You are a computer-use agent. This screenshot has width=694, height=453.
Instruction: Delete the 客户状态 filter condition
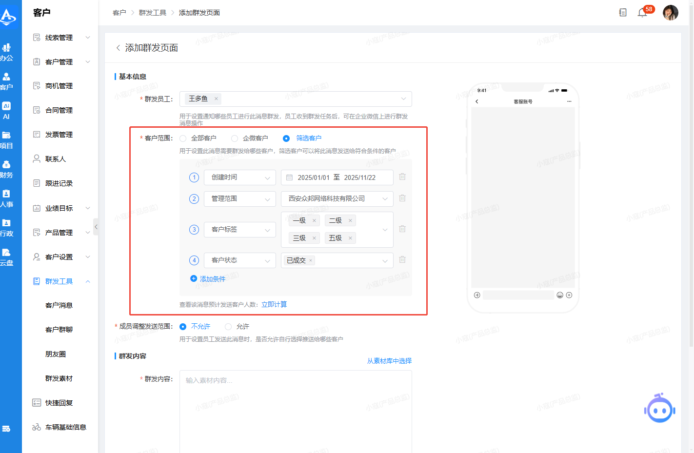[402, 260]
